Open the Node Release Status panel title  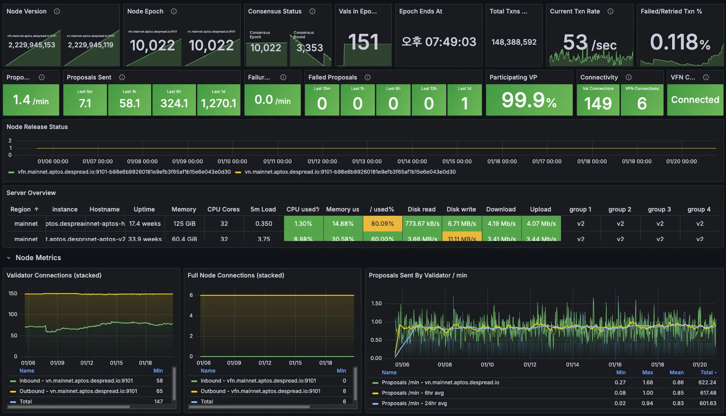tap(37, 127)
